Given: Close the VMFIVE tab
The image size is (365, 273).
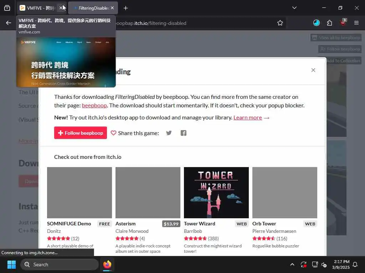Looking at the screenshot, I should pyautogui.click(x=61, y=8).
